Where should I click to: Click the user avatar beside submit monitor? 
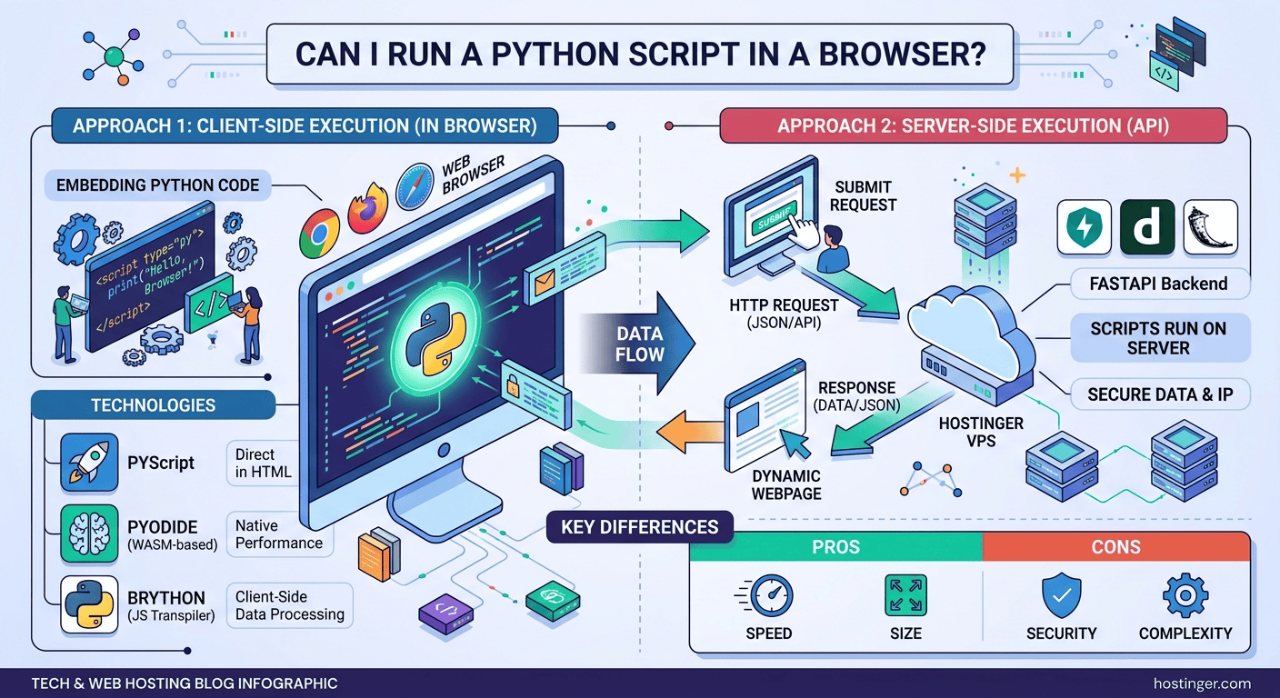[833, 250]
